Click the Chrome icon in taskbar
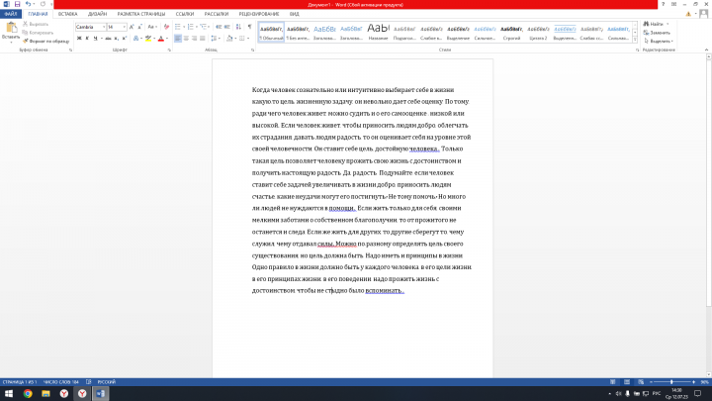 28,393
